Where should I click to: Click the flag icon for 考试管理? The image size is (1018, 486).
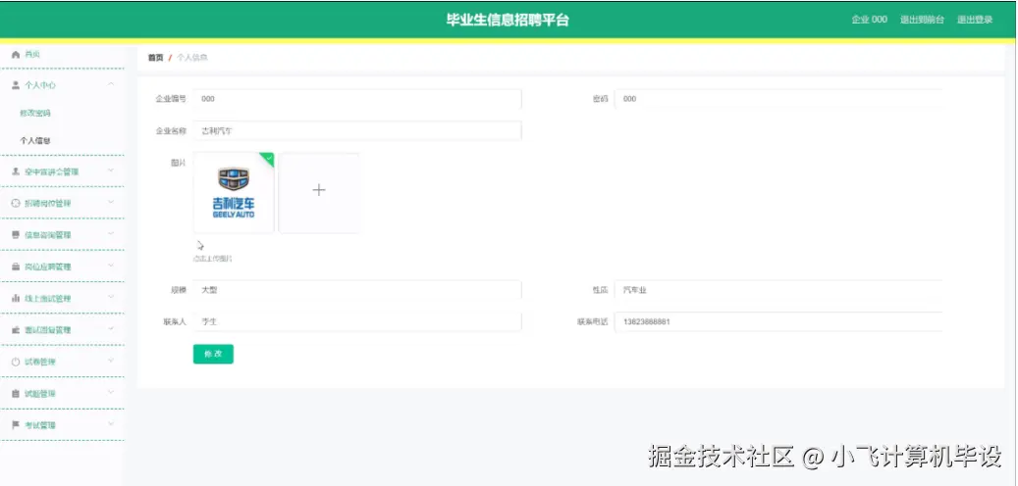16,425
